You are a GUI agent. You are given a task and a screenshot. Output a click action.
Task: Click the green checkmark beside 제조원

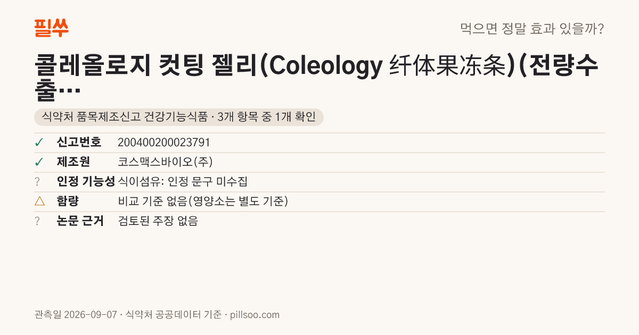coord(38,162)
